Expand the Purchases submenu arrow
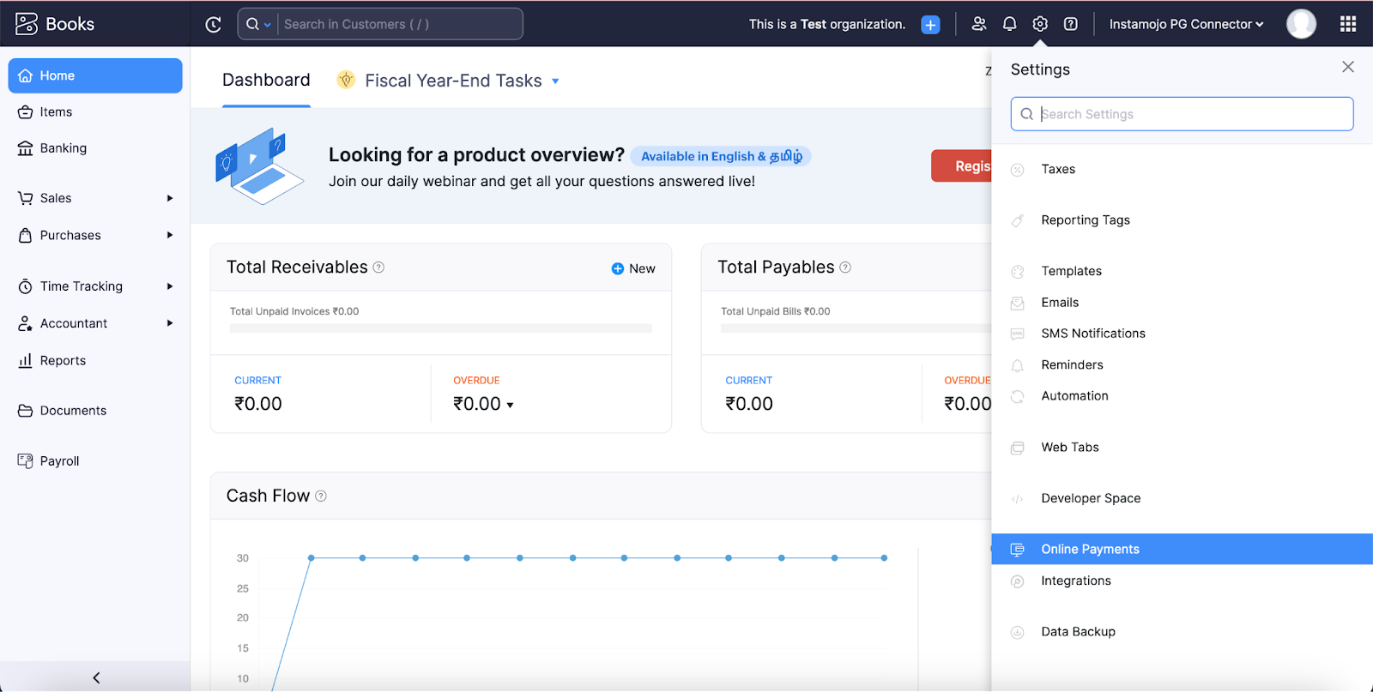1373x692 pixels. [170, 235]
